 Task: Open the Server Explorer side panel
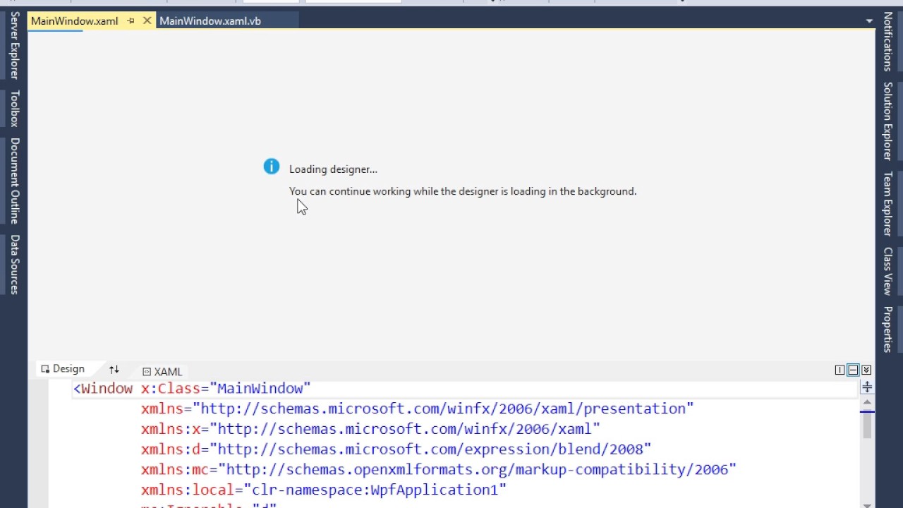tap(14, 44)
